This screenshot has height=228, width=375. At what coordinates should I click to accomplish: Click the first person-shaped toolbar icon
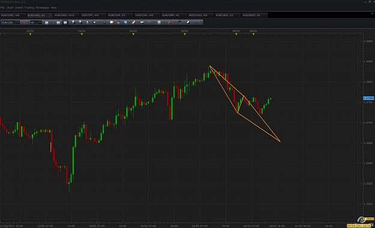[x=73, y=22]
